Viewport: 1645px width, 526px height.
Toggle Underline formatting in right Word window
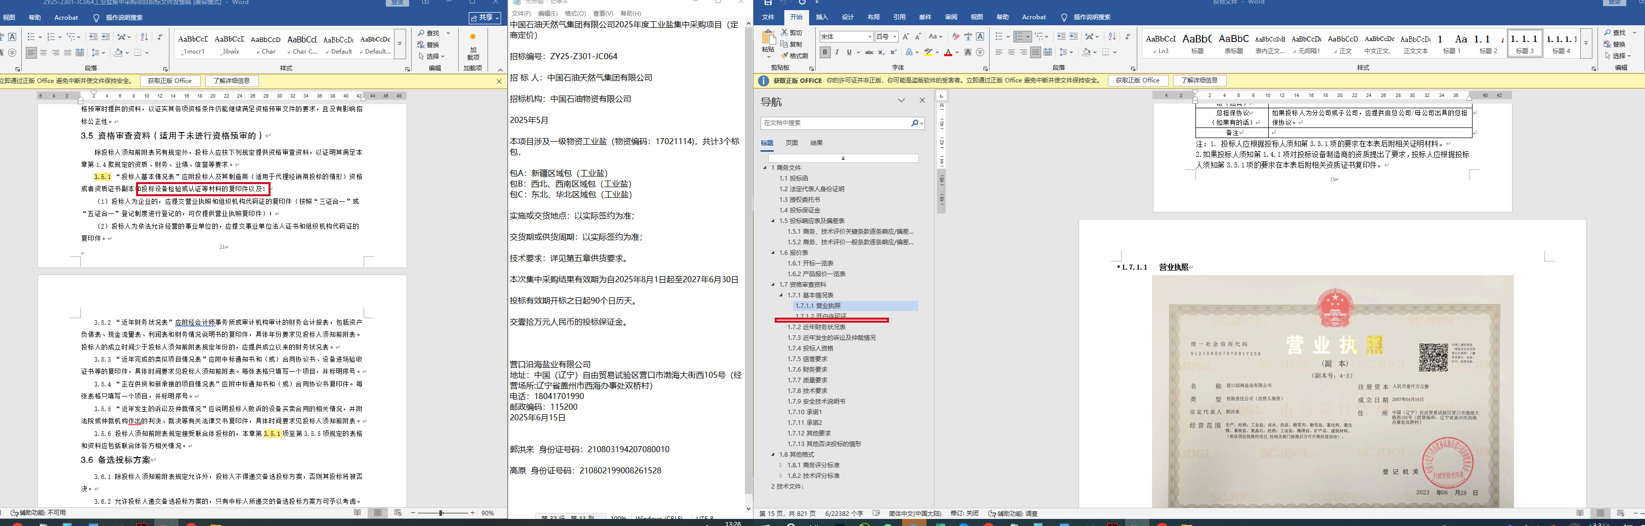[850, 52]
